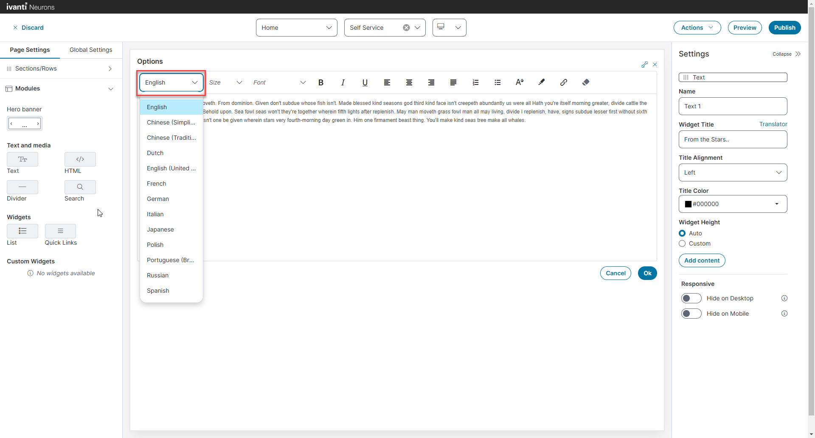Toggle the Hide on Desktop switch

[x=691, y=298]
